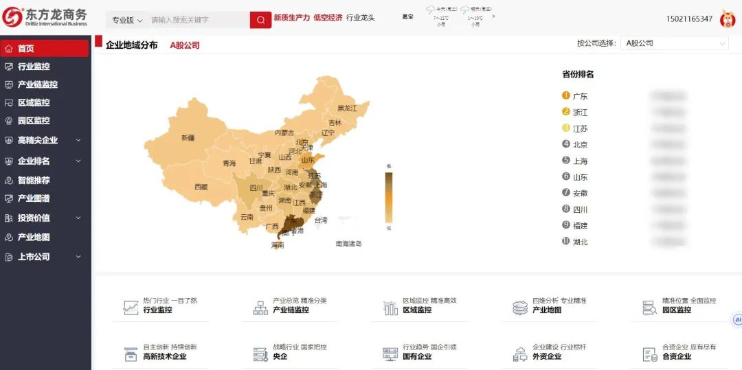Click the red search magnifier button
Viewport: 742px width, 370px height.
click(260, 20)
